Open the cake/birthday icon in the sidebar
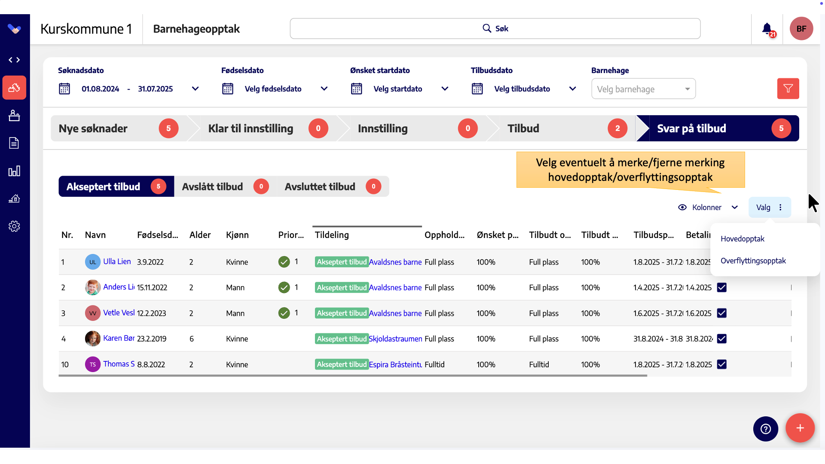 (x=14, y=116)
